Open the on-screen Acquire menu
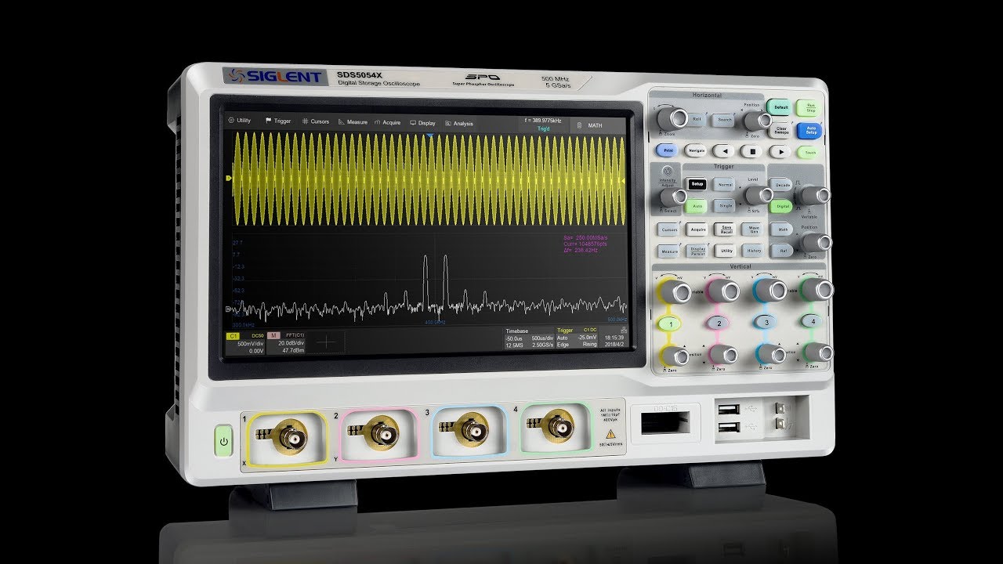Viewport: 1003px width, 564px height. 388,122
